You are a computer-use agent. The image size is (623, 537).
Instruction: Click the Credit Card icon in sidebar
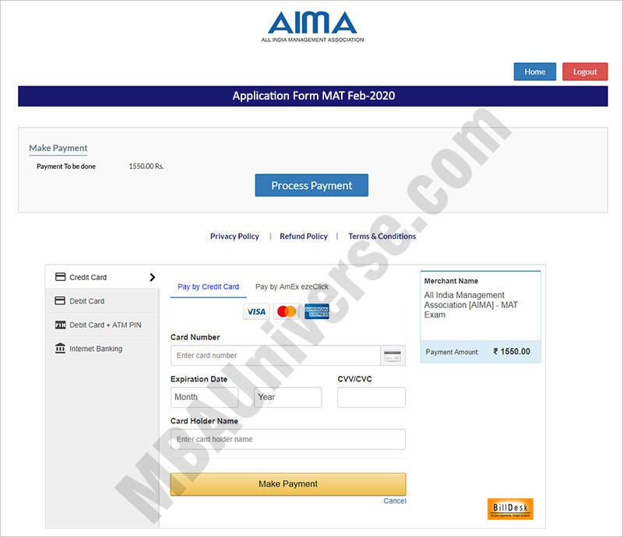click(60, 277)
